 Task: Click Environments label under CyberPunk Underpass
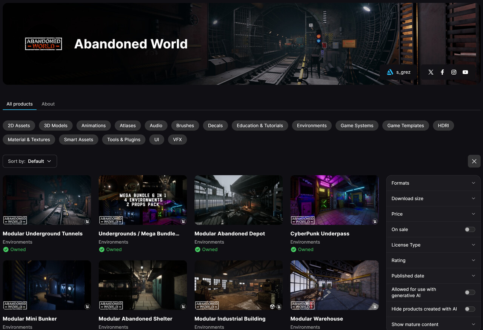tap(305, 242)
